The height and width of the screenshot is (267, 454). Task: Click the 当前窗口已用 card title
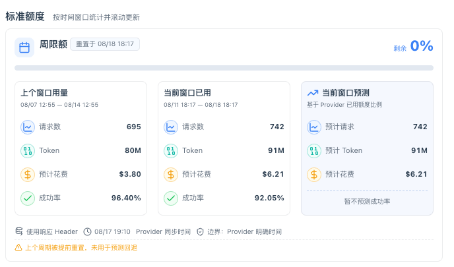point(187,93)
